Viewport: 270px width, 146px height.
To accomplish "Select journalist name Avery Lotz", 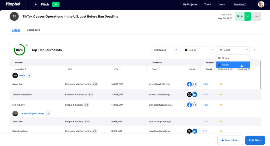I will point(18,84).
